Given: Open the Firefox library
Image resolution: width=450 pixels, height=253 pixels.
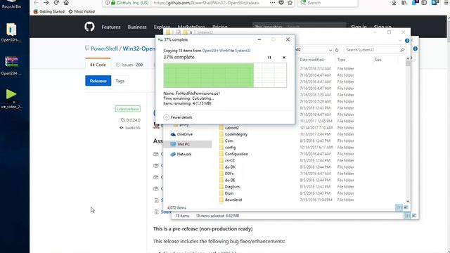Looking at the screenshot, I should point(404,3).
